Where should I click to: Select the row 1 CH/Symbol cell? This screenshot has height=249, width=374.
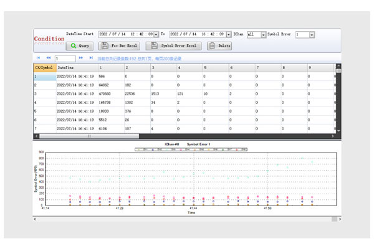click(45, 77)
